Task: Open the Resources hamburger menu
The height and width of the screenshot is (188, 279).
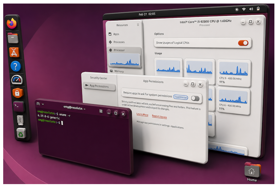Action: pos(138,25)
